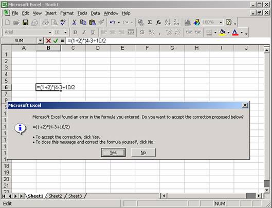The height and width of the screenshot is (208, 272).
Task: Open the Paste Function fx icon
Action: pos(158,23)
